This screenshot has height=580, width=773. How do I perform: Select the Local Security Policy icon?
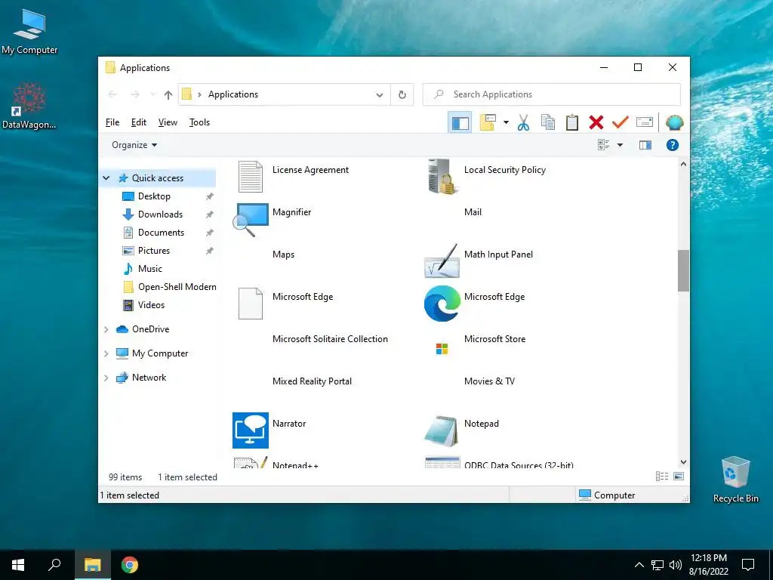pyautogui.click(x=441, y=177)
